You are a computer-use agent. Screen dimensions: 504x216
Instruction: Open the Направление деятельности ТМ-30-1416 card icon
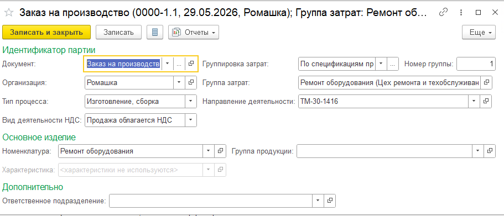pyautogui.click(x=486, y=102)
